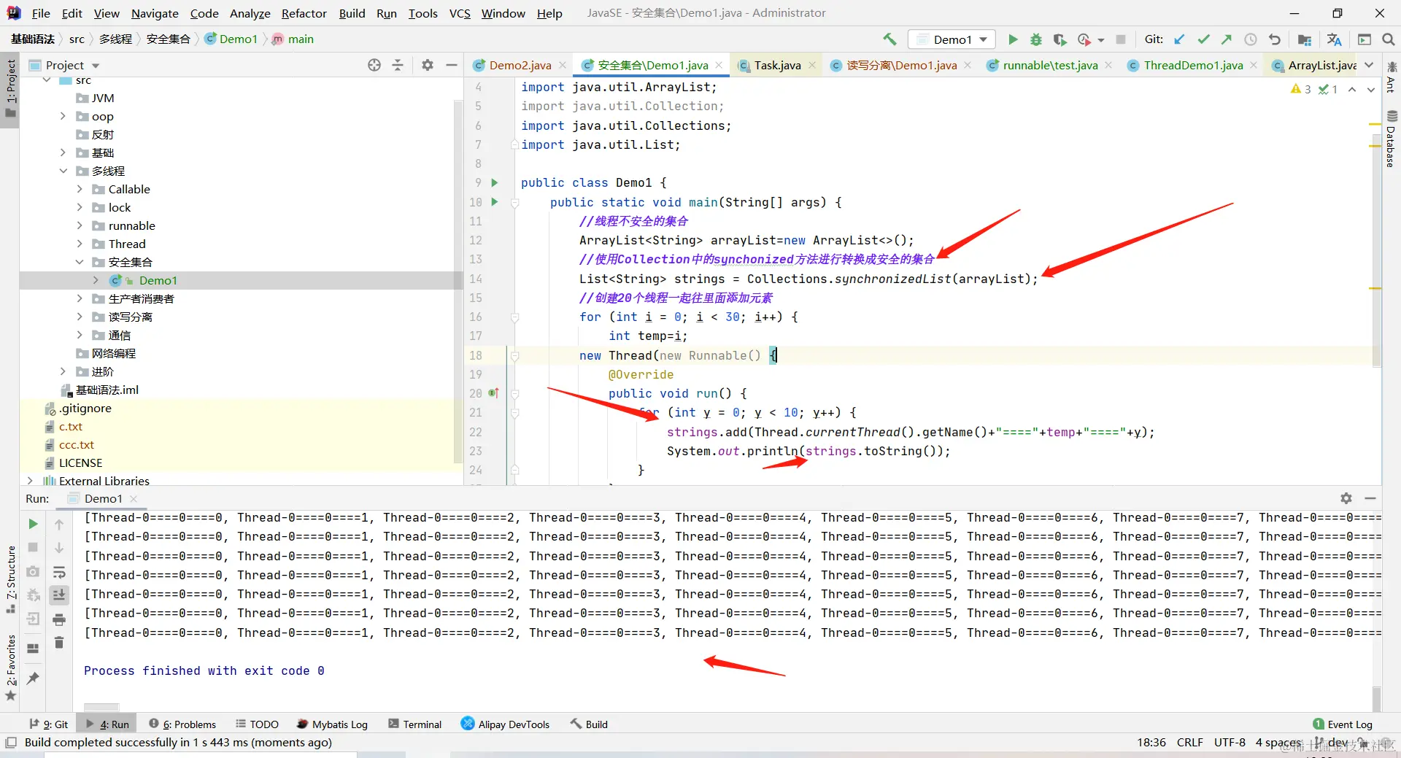
Task: Click the print icon in Run console
Action: tap(59, 620)
